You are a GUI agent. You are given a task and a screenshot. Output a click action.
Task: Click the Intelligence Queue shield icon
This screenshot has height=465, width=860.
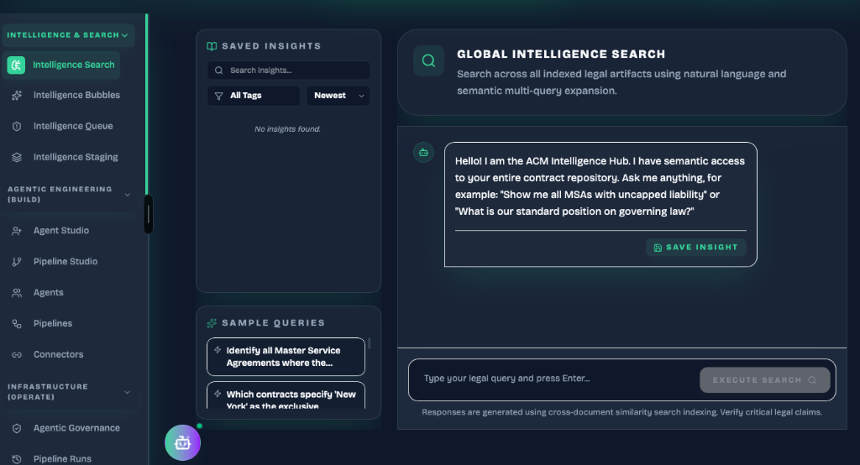(17, 126)
